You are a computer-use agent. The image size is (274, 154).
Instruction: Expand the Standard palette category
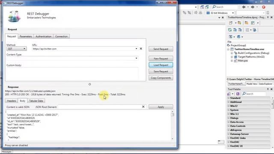pyautogui.click(x=229, y=98)
